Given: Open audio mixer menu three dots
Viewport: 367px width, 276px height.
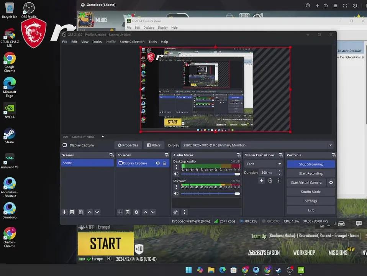Looking at the screenshot, I should [x=184, y=212].
